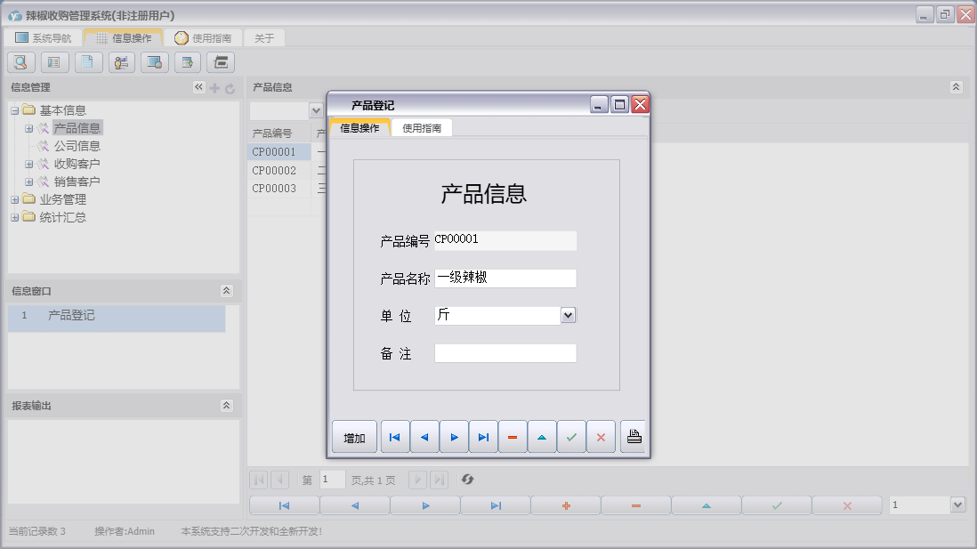Screen dimensions: 977x549
Task: Select the magnifier search icon in the toolbar
Action: pyautogui.click(x=20, y=62)
